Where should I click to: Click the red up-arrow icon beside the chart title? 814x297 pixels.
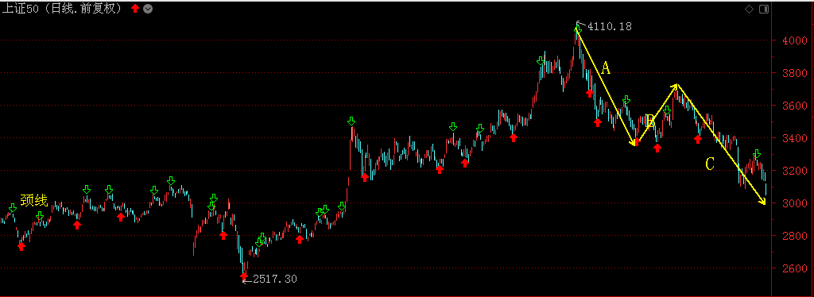click(135, 9)
